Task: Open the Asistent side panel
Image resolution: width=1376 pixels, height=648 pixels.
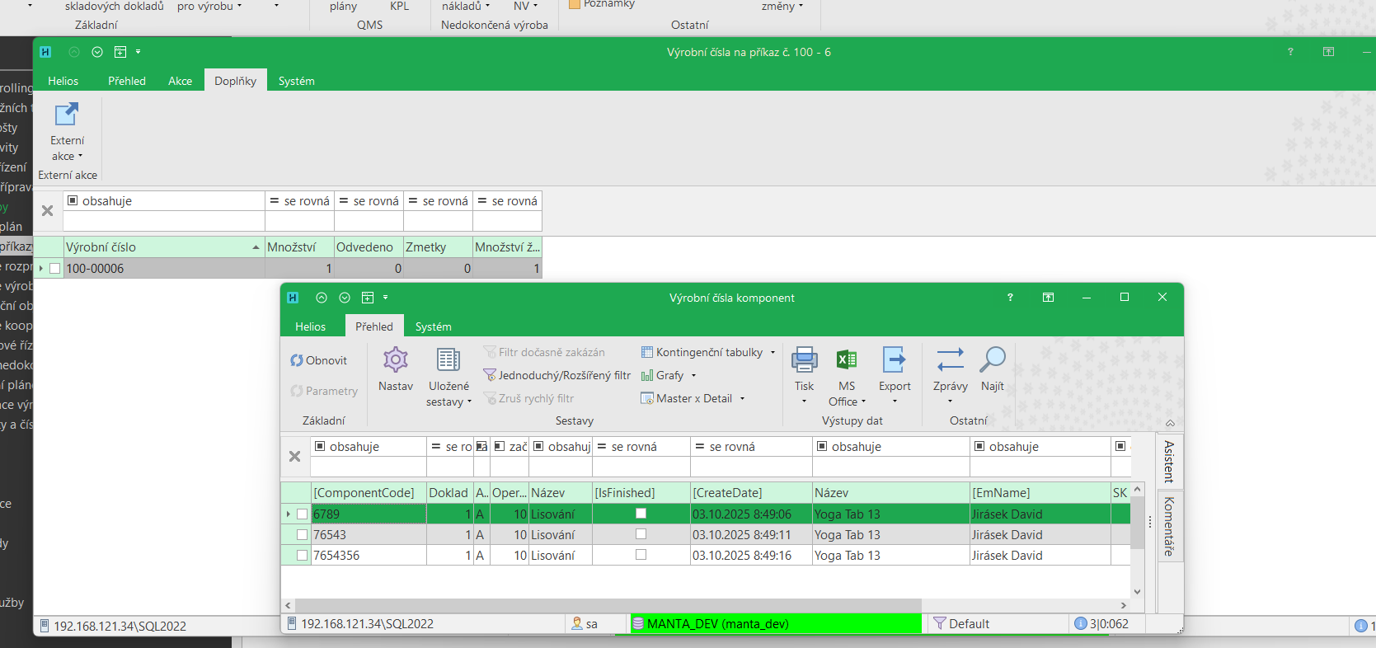Action: tap(1168, 461)
